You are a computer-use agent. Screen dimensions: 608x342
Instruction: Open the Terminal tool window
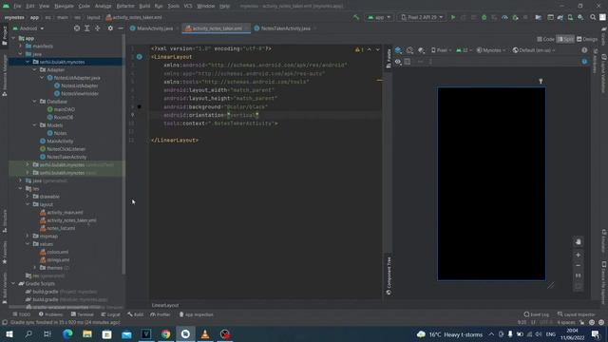pos(83,314)
